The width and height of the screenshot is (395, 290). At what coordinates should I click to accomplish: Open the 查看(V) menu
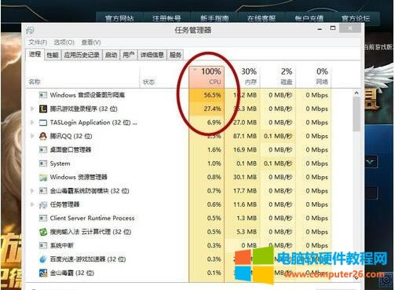point(91,42)
